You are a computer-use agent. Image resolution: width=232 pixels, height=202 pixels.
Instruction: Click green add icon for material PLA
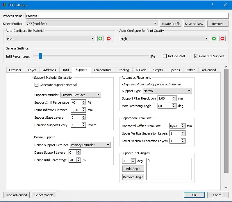pos(100,38)
